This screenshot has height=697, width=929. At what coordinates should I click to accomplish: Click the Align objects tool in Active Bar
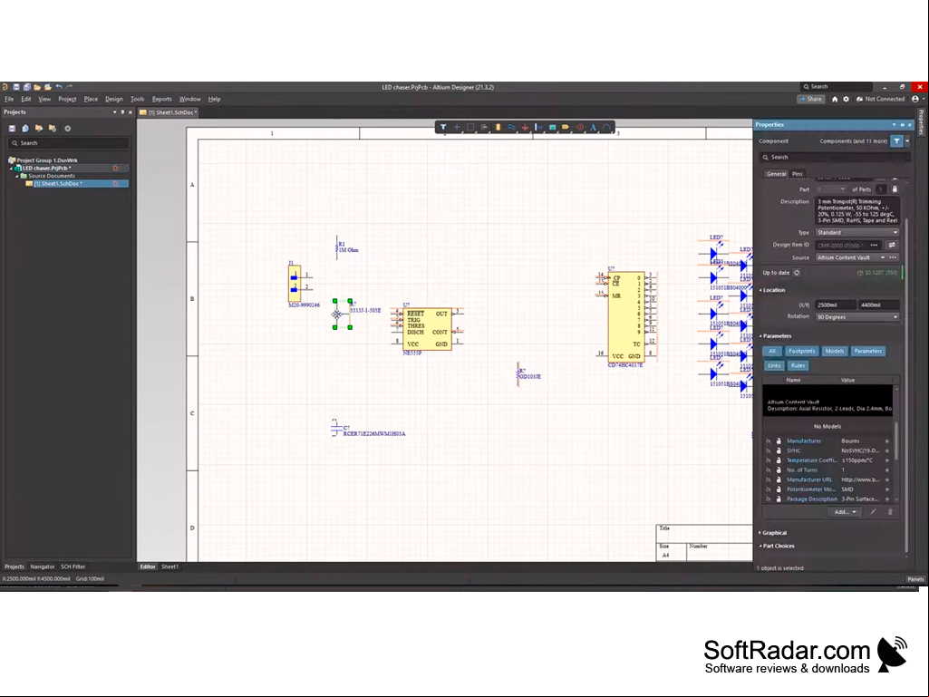coord(484,127)
